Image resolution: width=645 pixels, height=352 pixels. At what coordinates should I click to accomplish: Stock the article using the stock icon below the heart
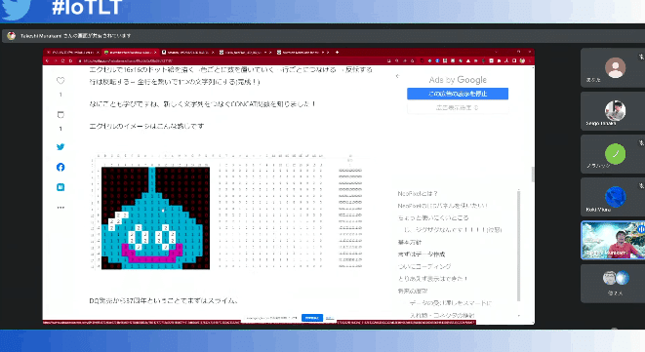pyautogui.click(x=60, y=114)
